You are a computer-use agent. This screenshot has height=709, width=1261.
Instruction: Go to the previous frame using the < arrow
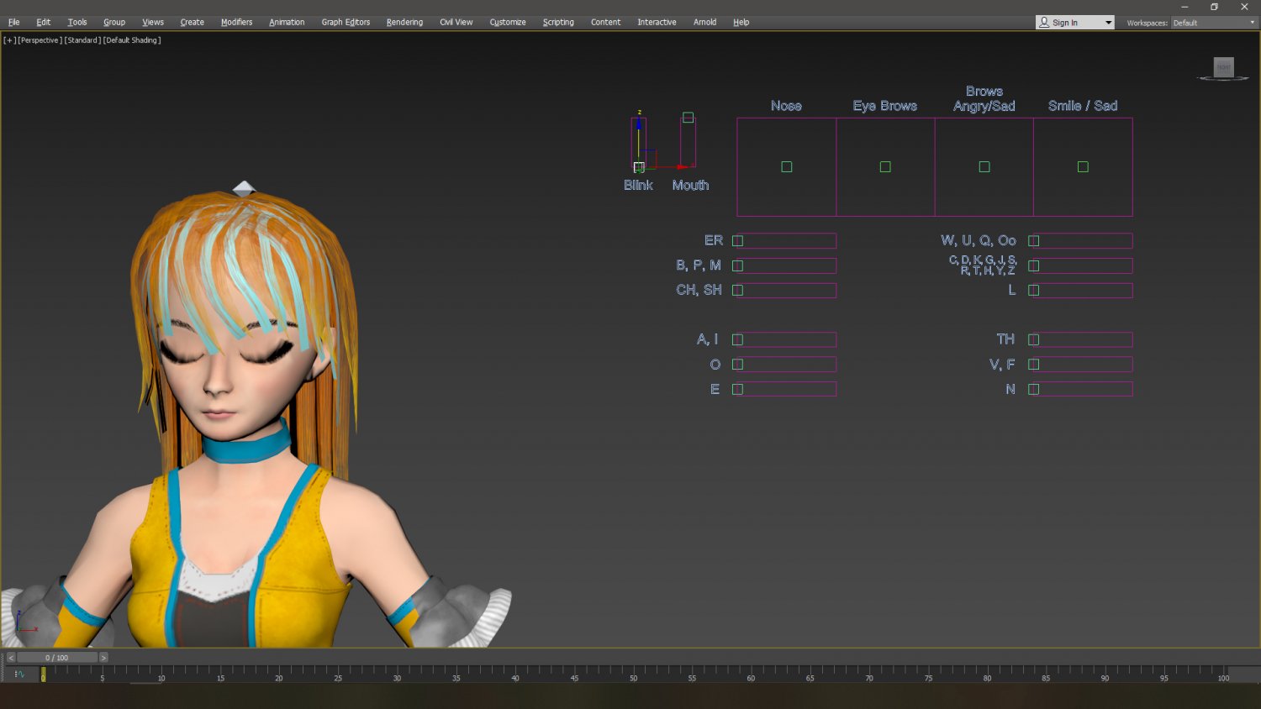pyautogui.click(x=10, y=658)
